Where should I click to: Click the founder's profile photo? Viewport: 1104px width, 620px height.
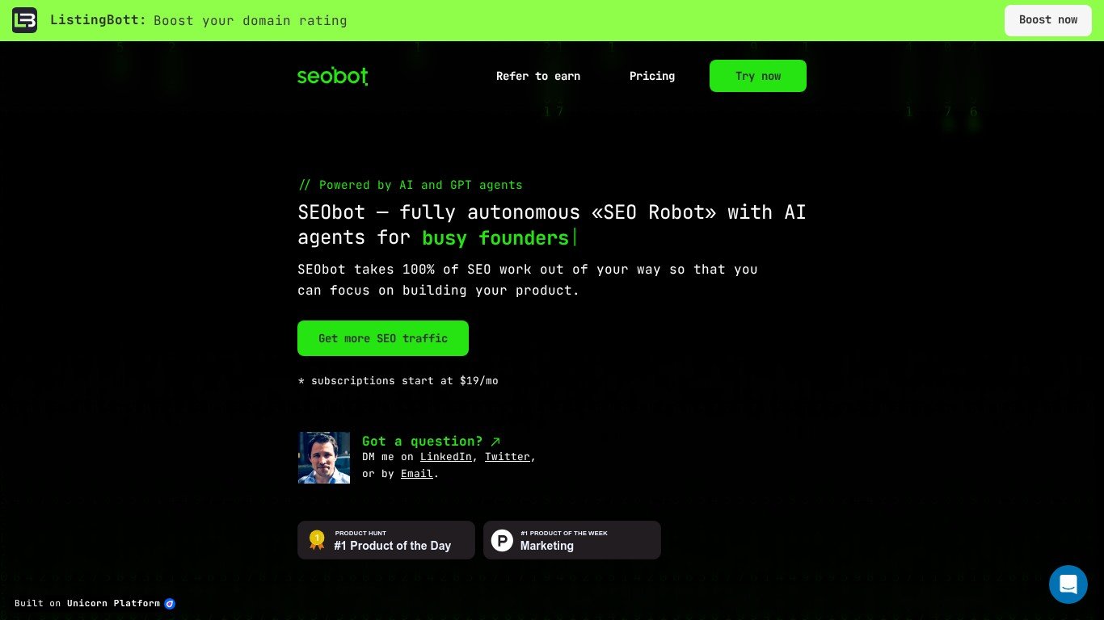324,458
